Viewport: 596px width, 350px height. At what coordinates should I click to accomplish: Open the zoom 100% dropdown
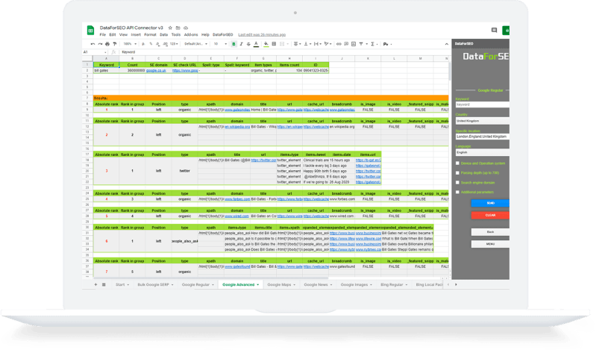130,44
